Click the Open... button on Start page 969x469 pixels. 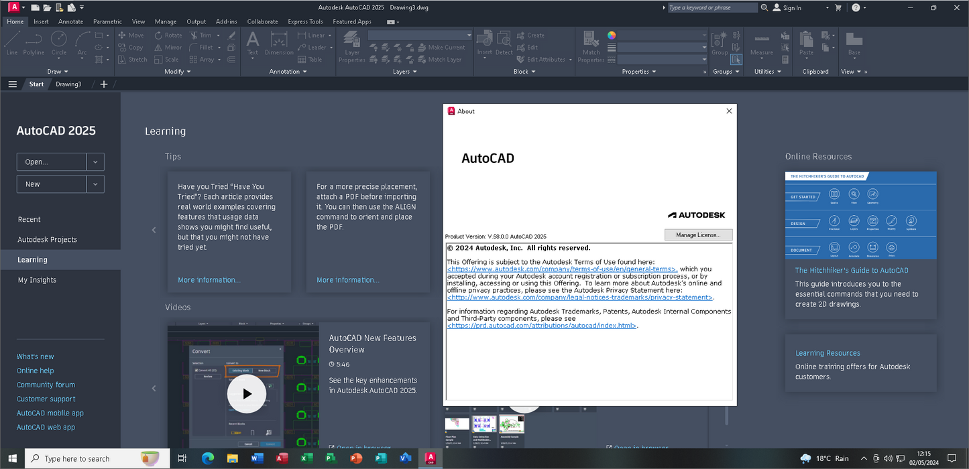point(52,162)
